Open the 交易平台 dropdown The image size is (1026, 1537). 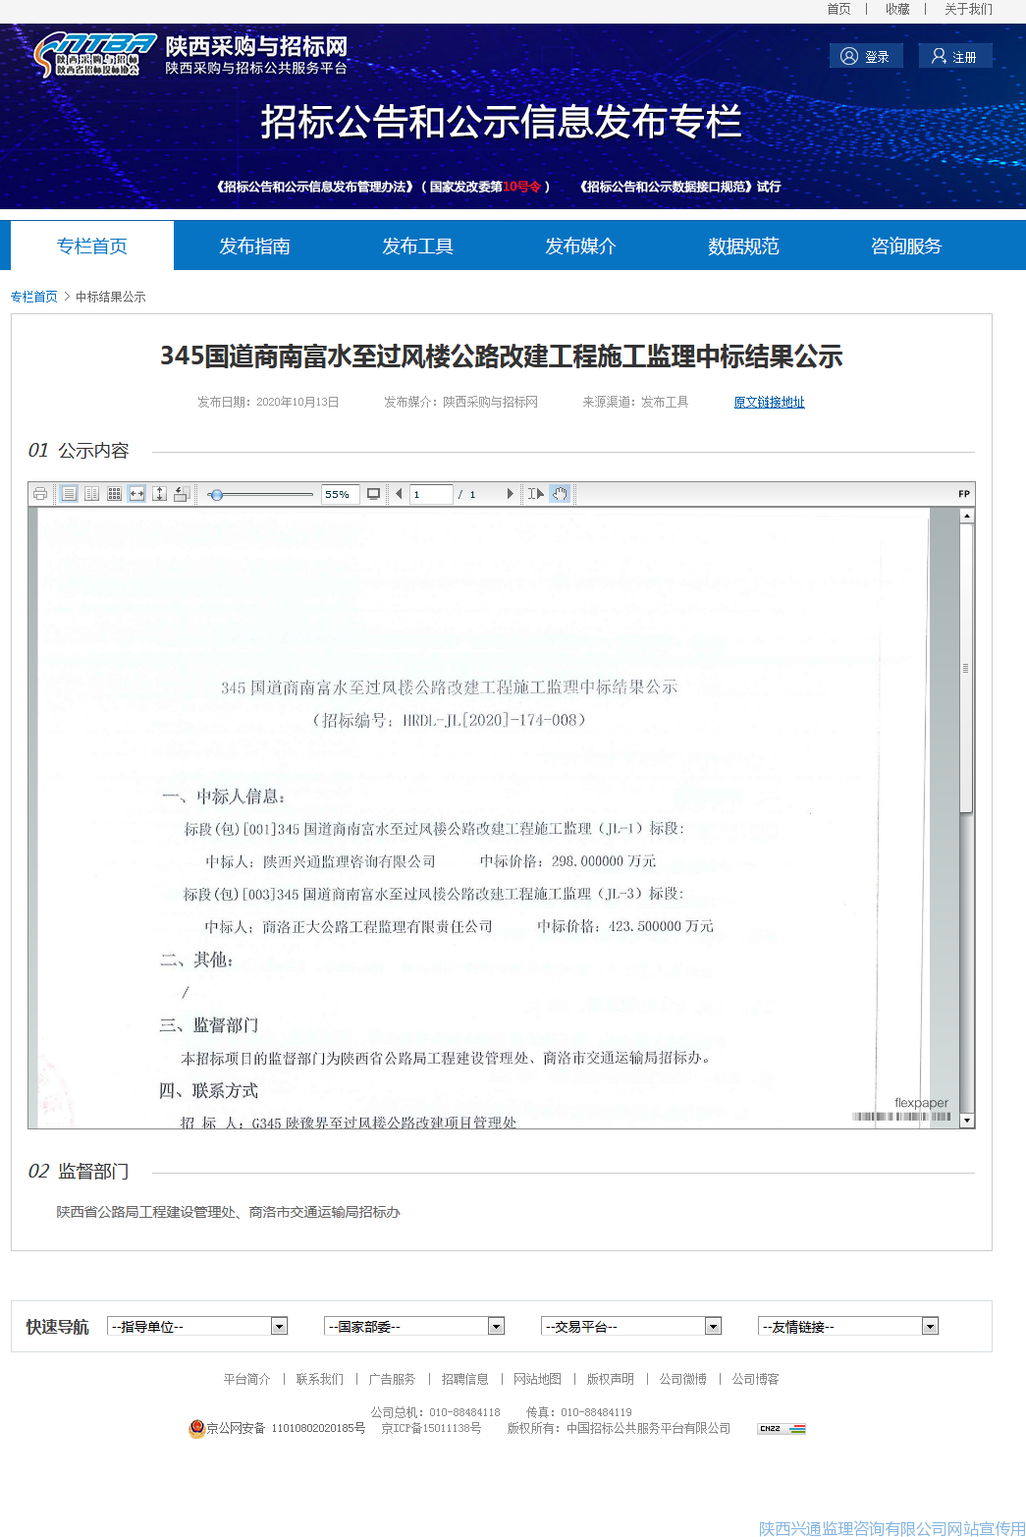pos(631,1327)
